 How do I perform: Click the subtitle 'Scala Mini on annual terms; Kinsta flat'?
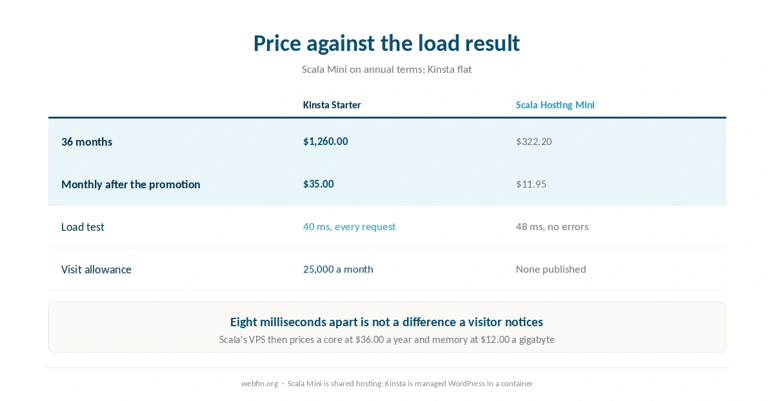pos(386,69)
